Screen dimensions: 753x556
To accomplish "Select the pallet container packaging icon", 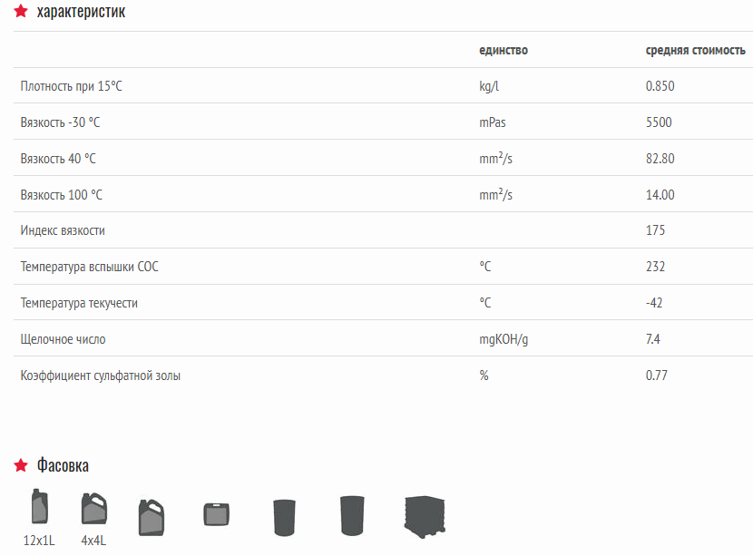I will click(425, 517).
